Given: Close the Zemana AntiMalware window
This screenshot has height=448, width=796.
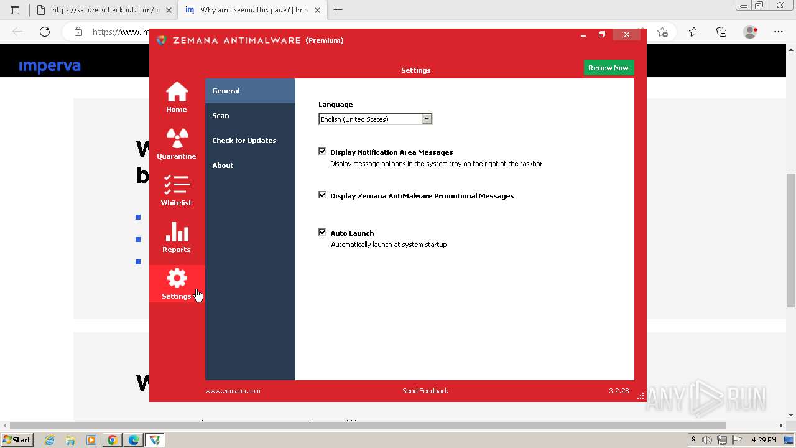Looking at the screenshot, I should tap(627, 35).
